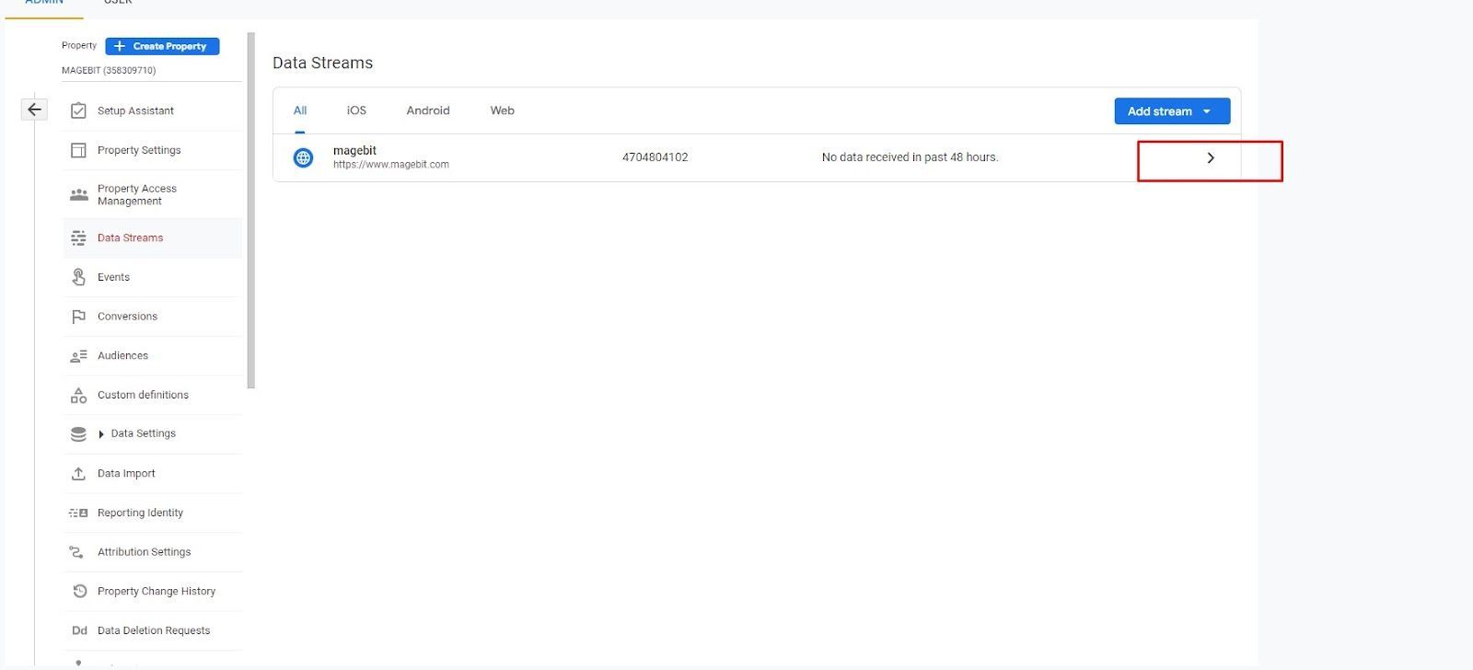
Task: Click the Property Access Management people icon
Action: click(x=78, y=194)
